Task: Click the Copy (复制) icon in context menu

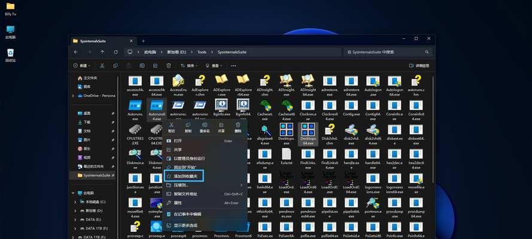Action: pos(188,125)
